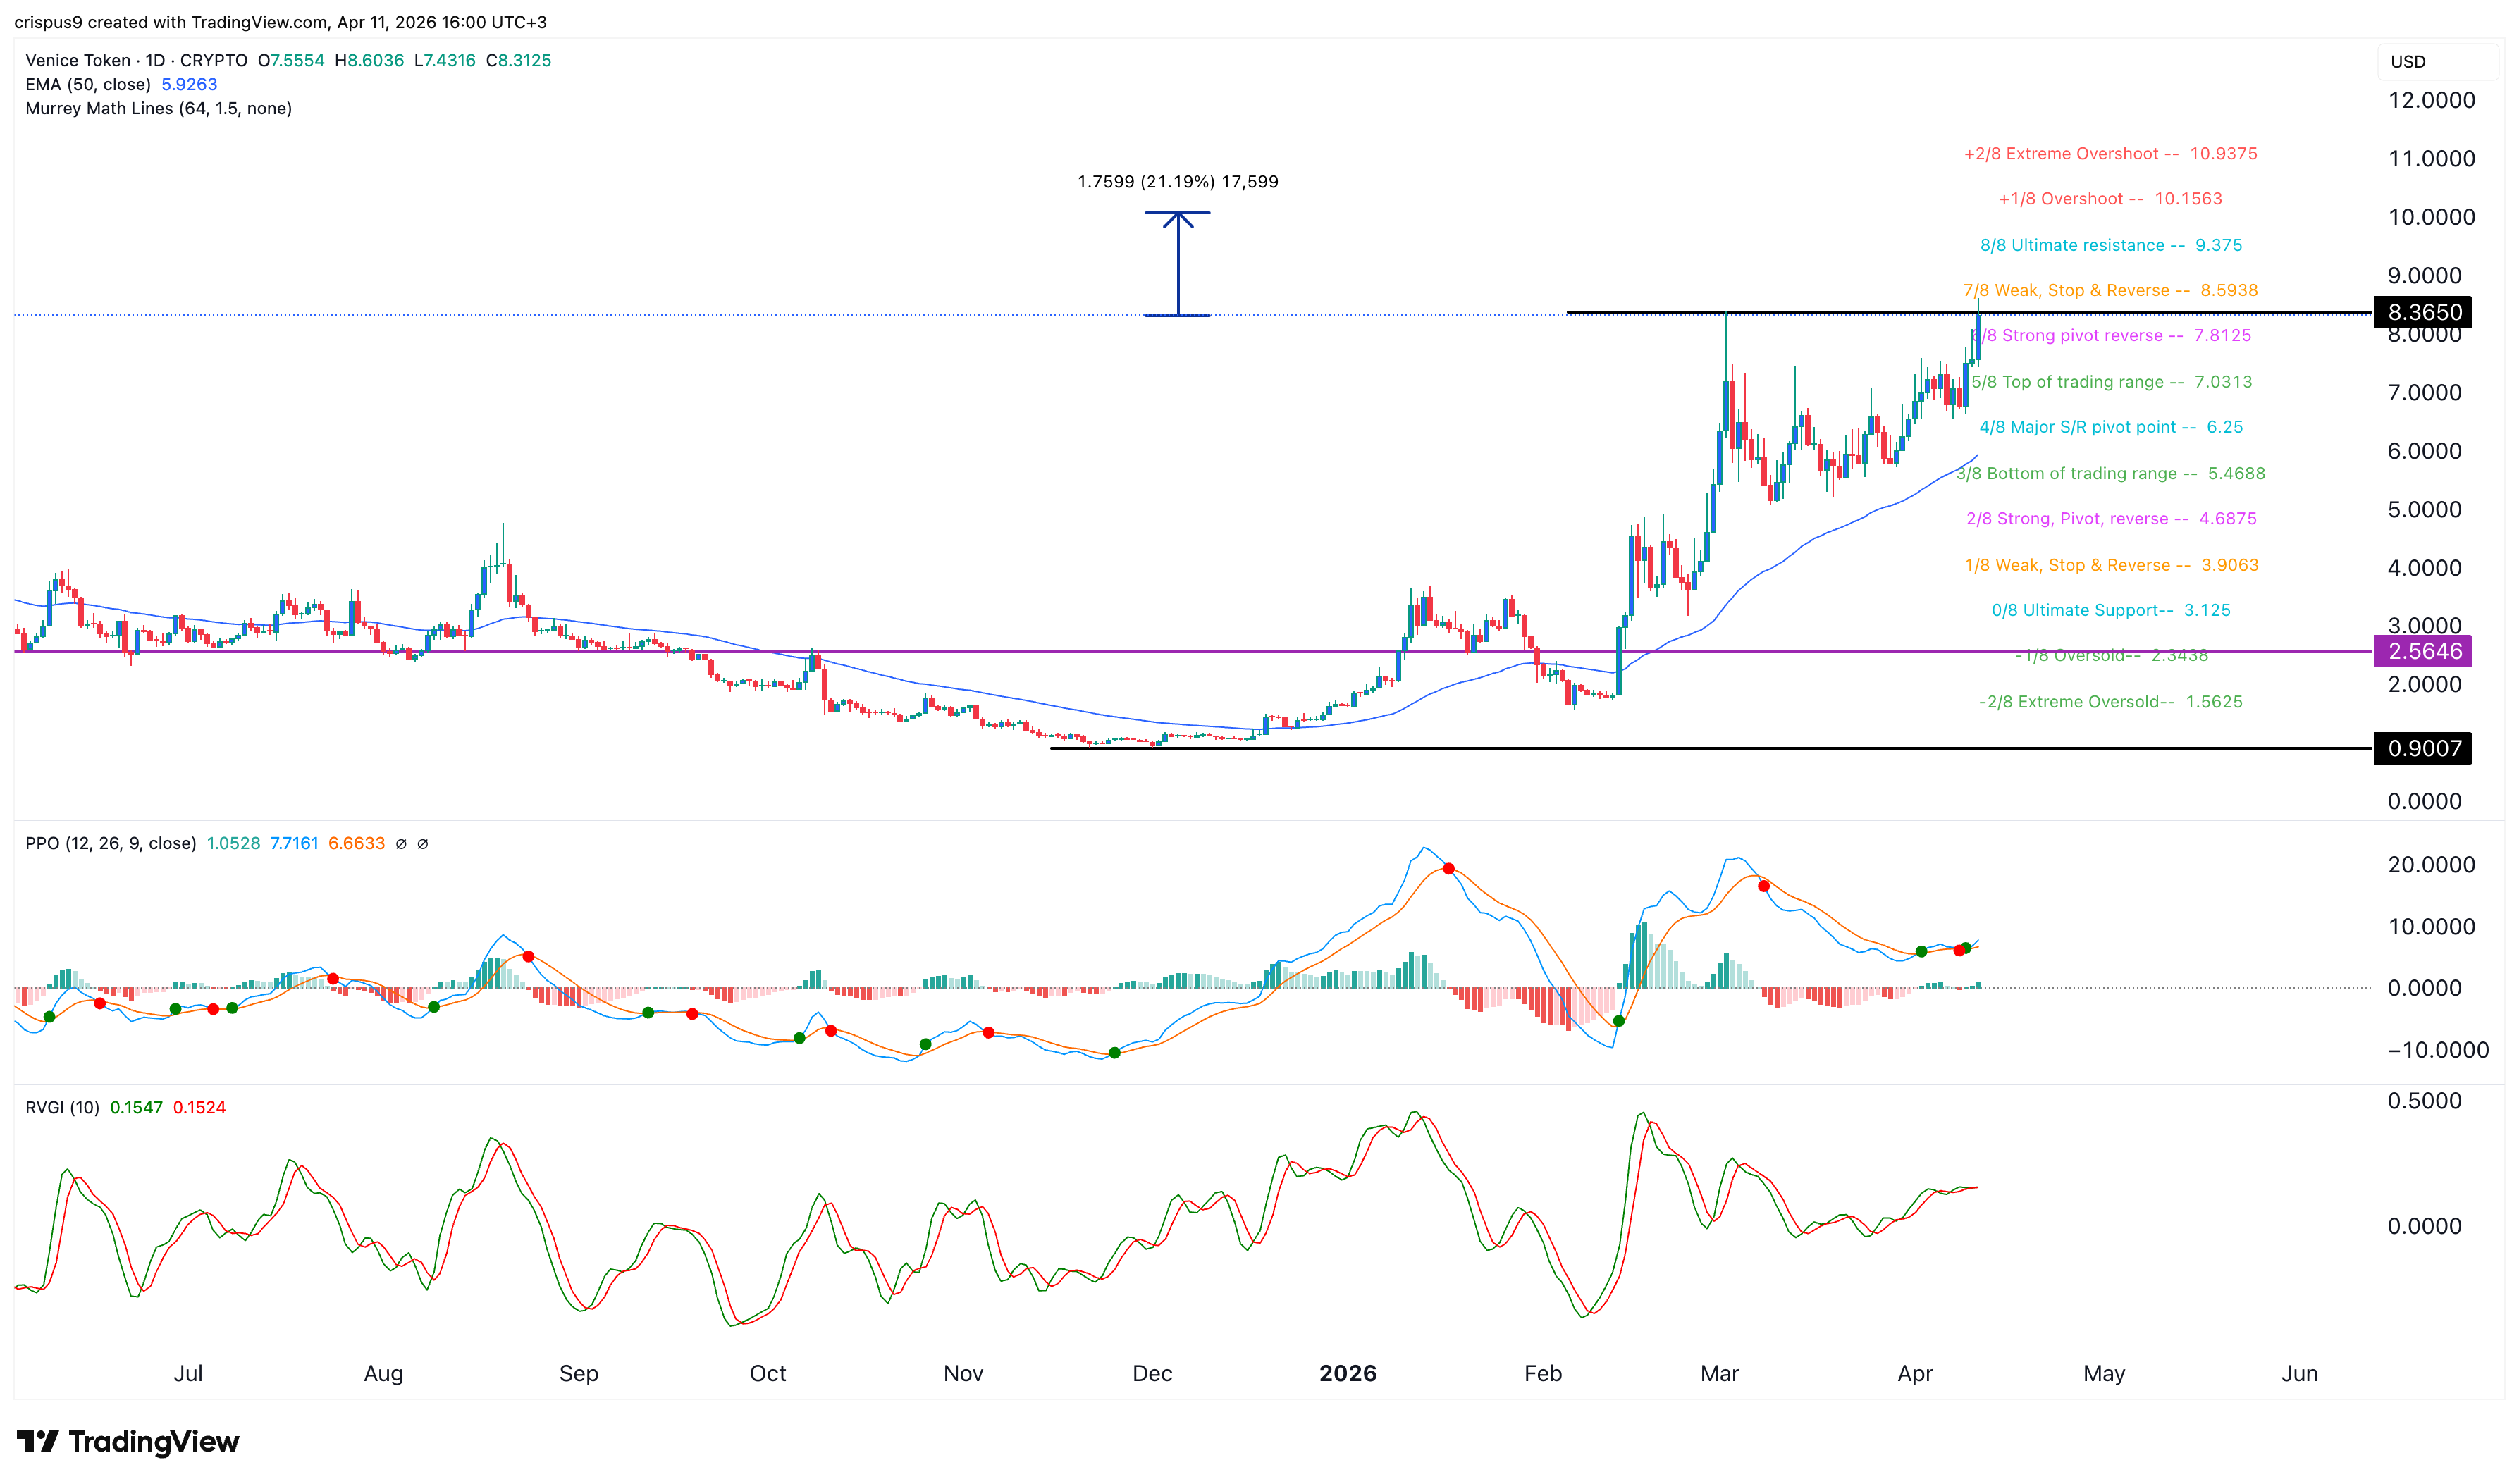2519x1484 pixels.
Task: Click the TradingView logo in the bottom-left corner
Action: pos(128,1441)
